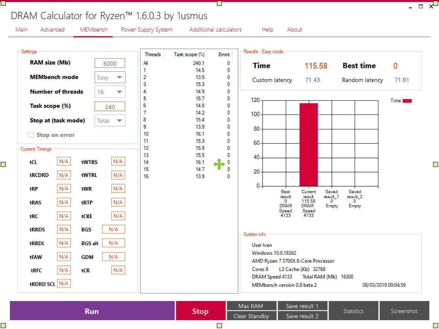Click the tRFC timing value field

[x=64, y=270]
